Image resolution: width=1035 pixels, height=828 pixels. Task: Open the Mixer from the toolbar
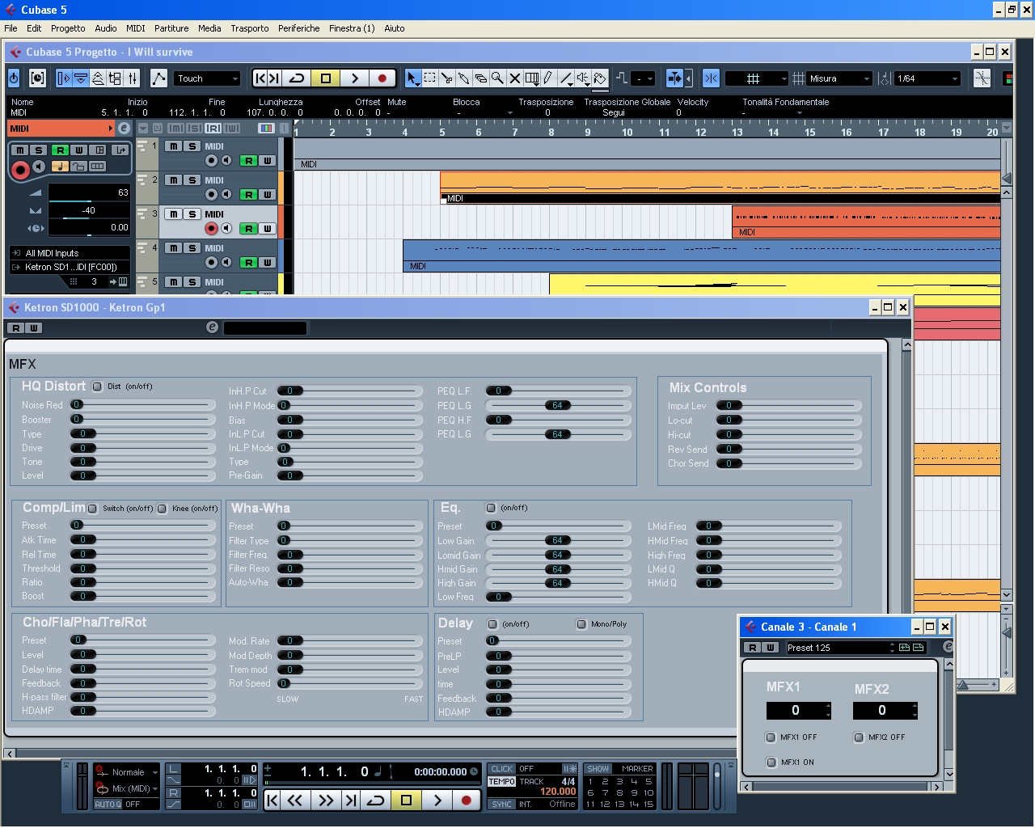click(133, 78)
